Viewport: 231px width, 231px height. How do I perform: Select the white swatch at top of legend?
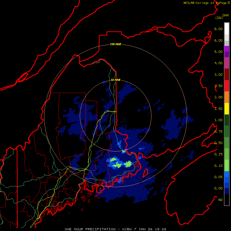pyautogui.click(x=227, y=28)
